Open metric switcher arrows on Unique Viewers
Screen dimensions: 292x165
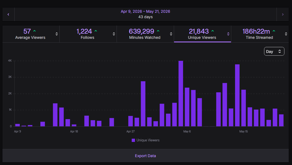point(228,34)
